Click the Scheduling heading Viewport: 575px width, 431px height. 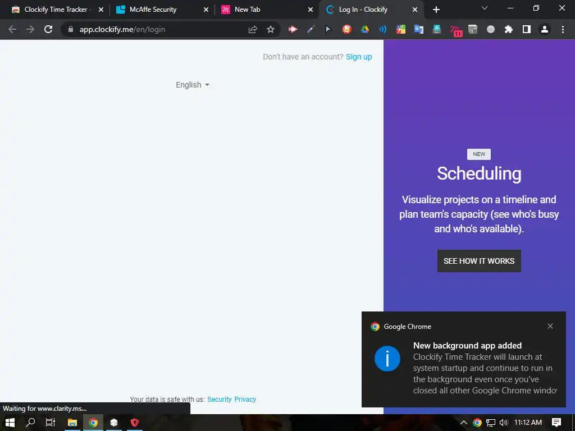(479, 173)
